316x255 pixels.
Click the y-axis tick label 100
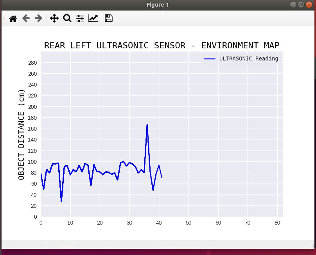pyautogui.click(x=32, y=162)
